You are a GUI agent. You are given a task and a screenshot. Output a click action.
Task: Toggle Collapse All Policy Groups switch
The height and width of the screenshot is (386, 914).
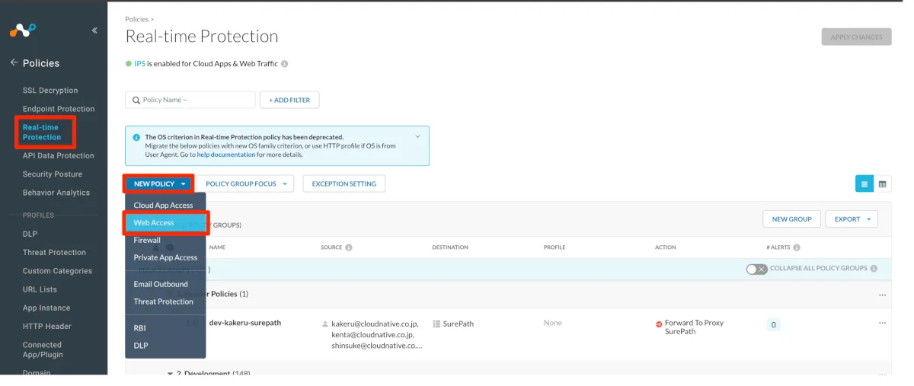pos(756,269)
